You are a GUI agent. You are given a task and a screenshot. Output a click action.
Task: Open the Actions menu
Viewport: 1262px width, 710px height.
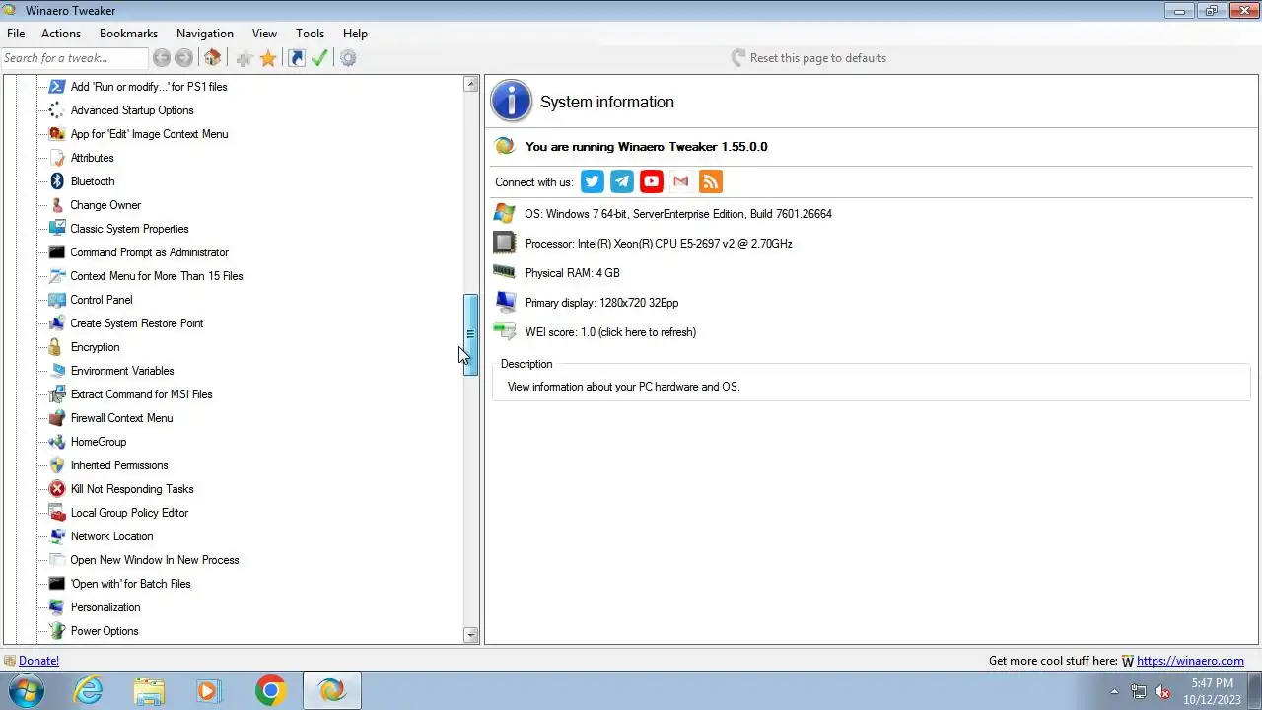coord(61,34)
